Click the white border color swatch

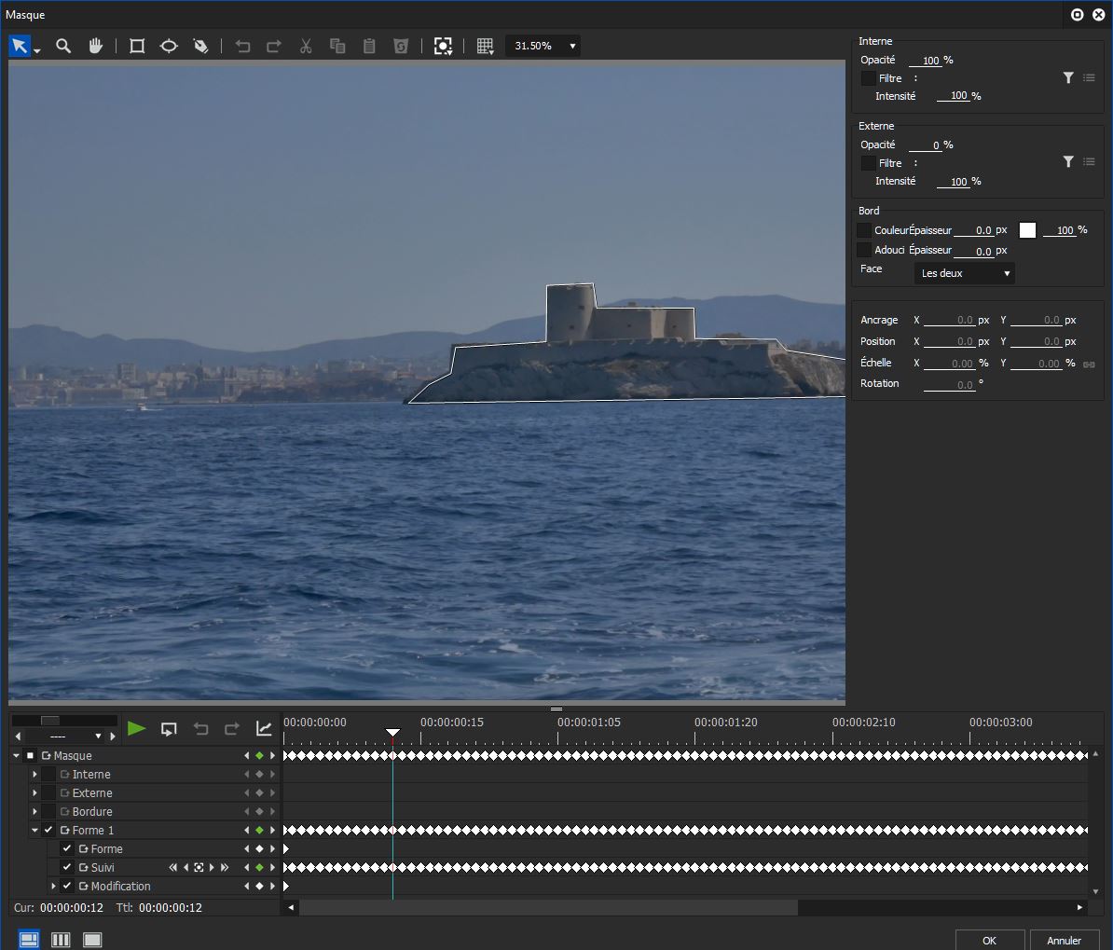point(1027,230)
